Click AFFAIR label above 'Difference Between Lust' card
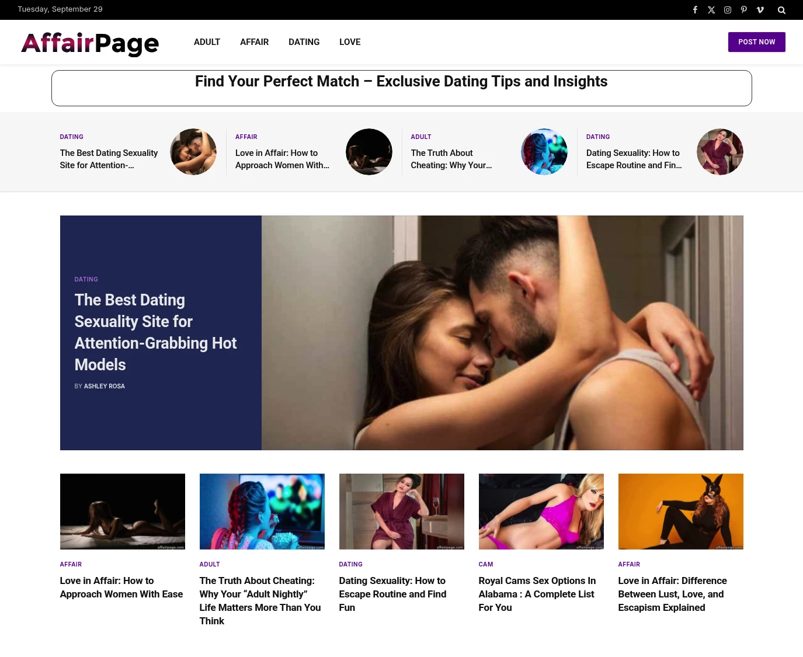803x657 pixels. (629, 564)
